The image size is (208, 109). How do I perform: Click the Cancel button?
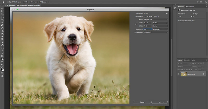coord(142,102)
